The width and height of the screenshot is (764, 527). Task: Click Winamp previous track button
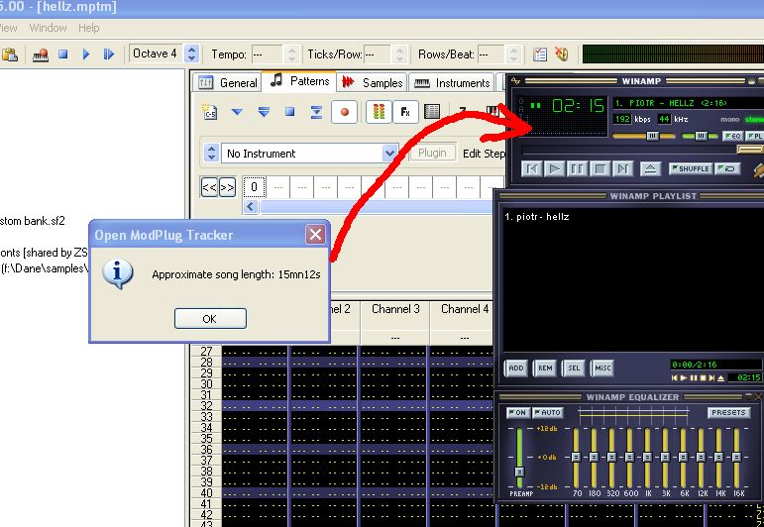(x=531, y=169)
